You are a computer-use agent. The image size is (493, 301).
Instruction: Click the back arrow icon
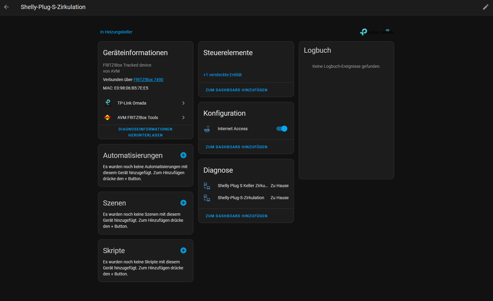[x=7, y=7]
